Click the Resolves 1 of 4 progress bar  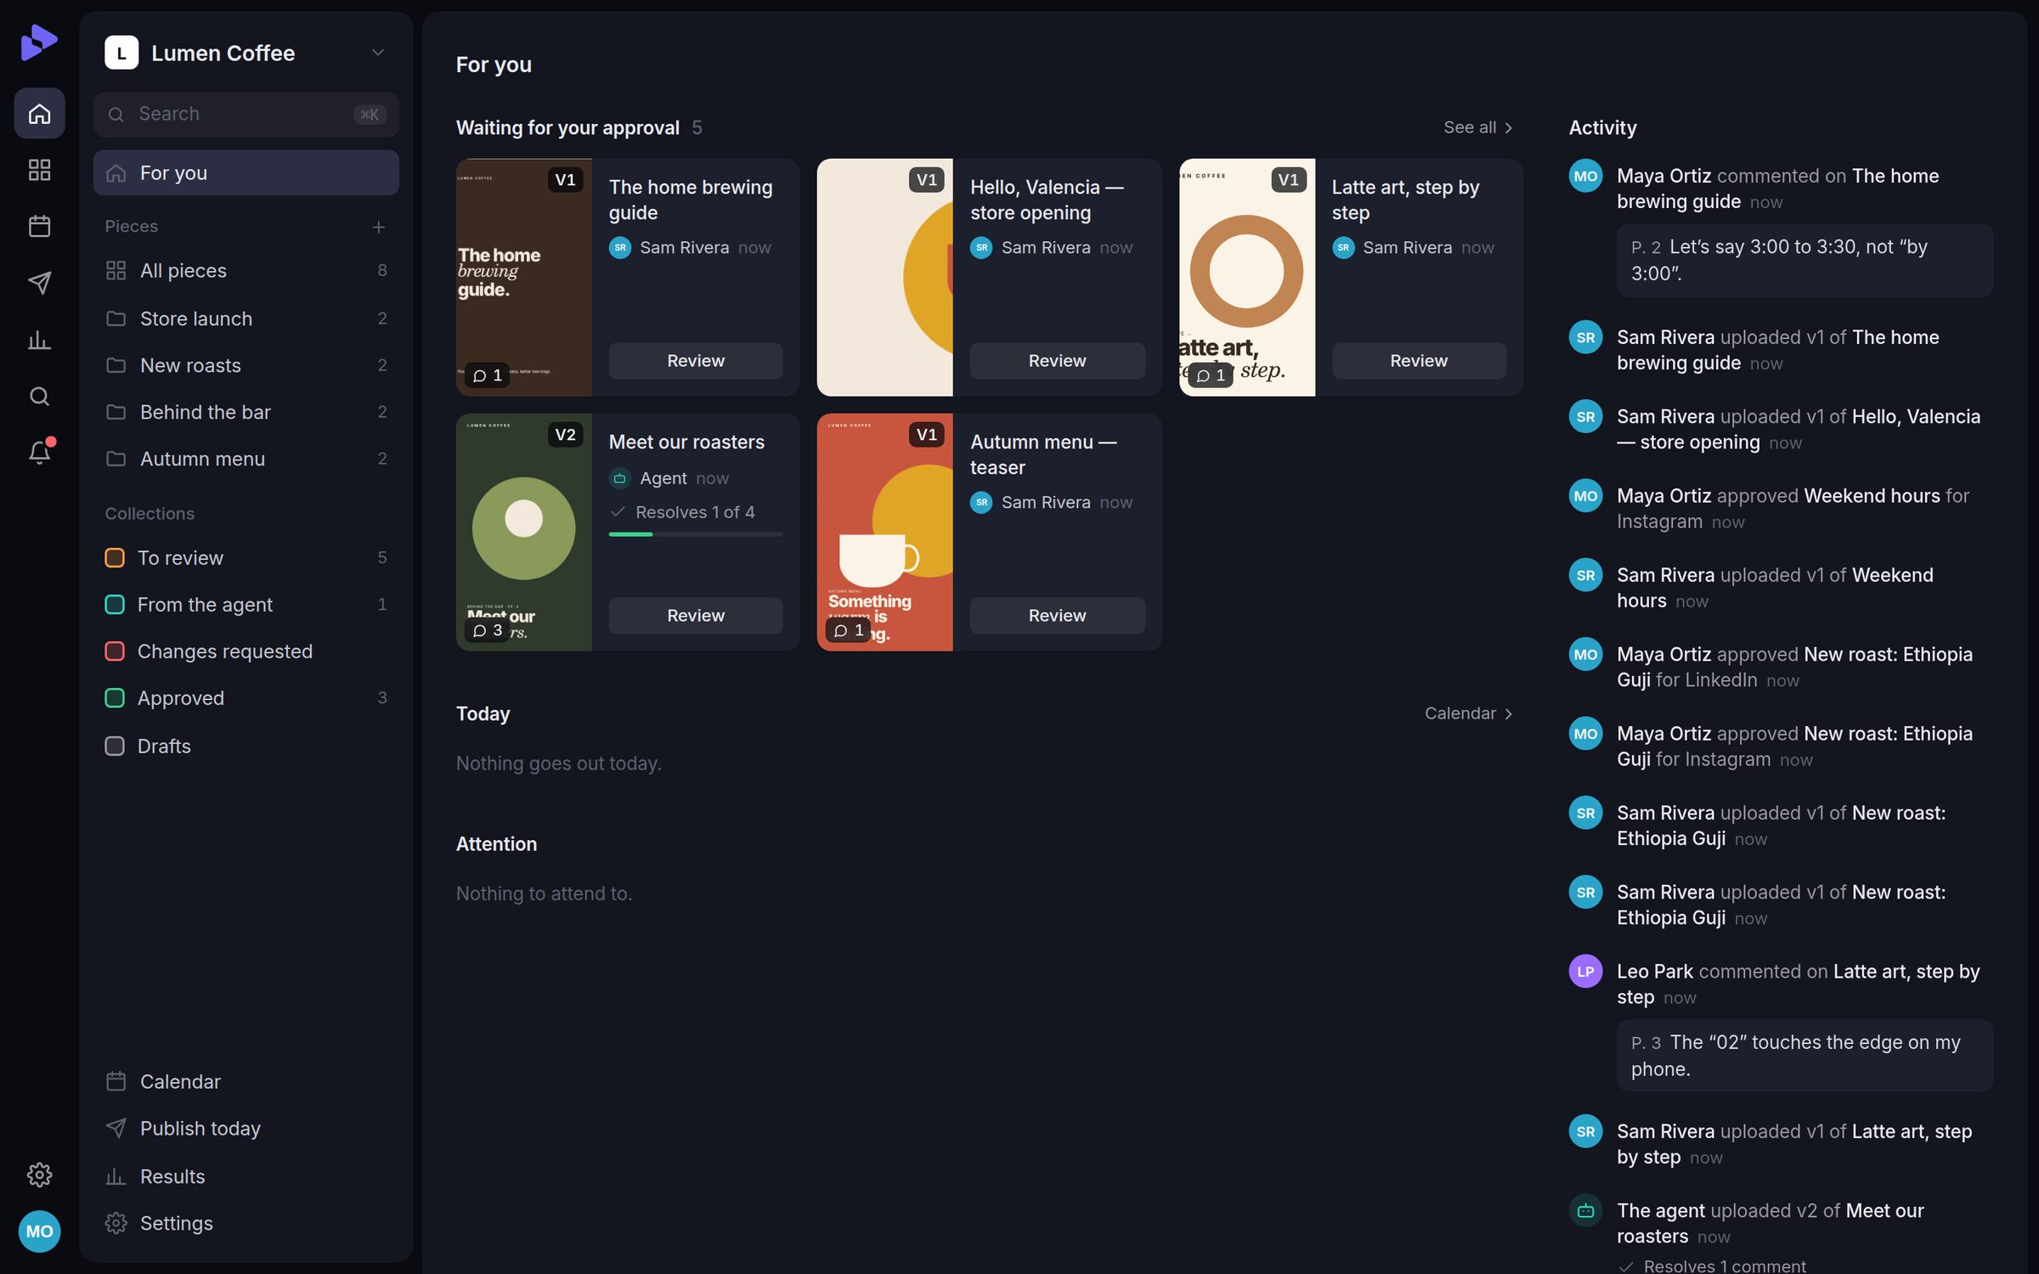point(695,534)
